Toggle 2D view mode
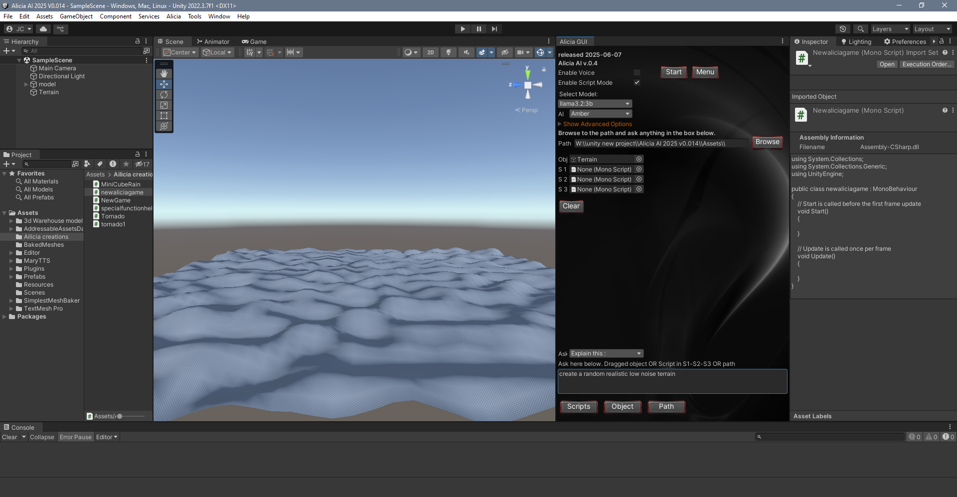Screen dimensions: 957x497 pyautogui.click(x=431, y=52)
